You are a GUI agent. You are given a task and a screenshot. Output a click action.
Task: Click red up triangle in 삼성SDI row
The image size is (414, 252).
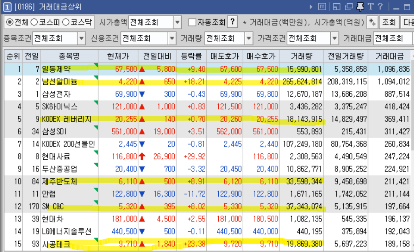[x=142, y=132]
